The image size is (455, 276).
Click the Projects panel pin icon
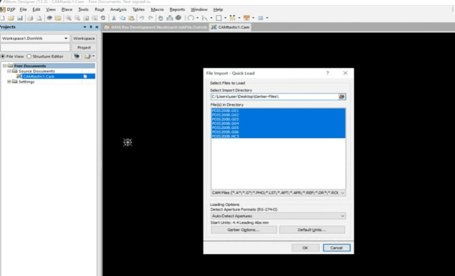91,27
